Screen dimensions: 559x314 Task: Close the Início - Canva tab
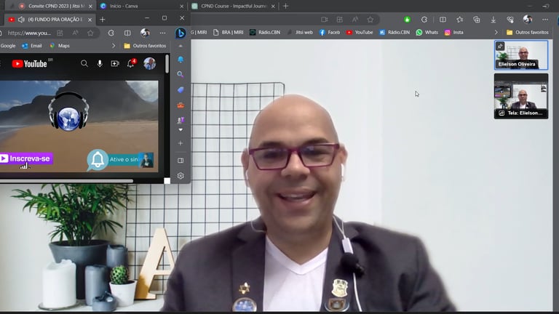point(182,6)
